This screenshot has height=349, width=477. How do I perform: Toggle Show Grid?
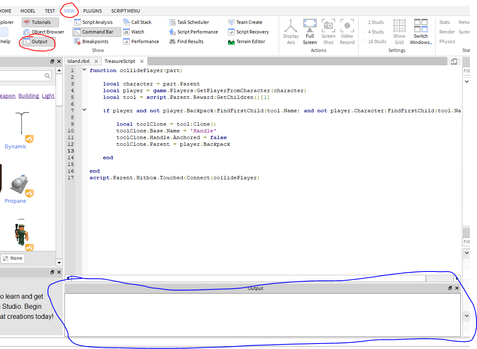click(399, 32)
